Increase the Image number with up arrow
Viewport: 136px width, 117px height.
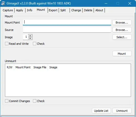[x=30, y=36]
